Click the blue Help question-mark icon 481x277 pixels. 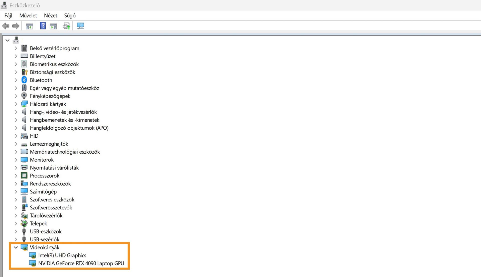click(43, 26)
